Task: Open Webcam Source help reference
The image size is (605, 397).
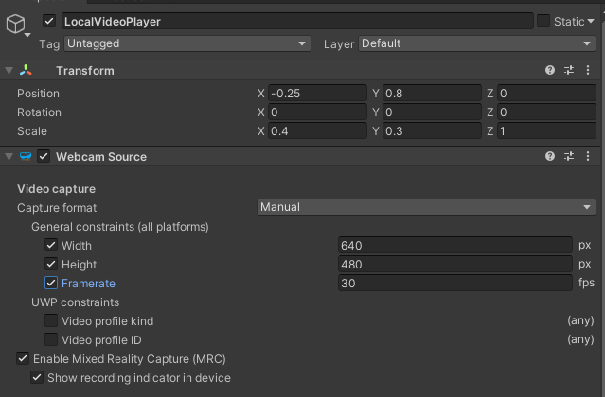Action: (x=550, y=156)
